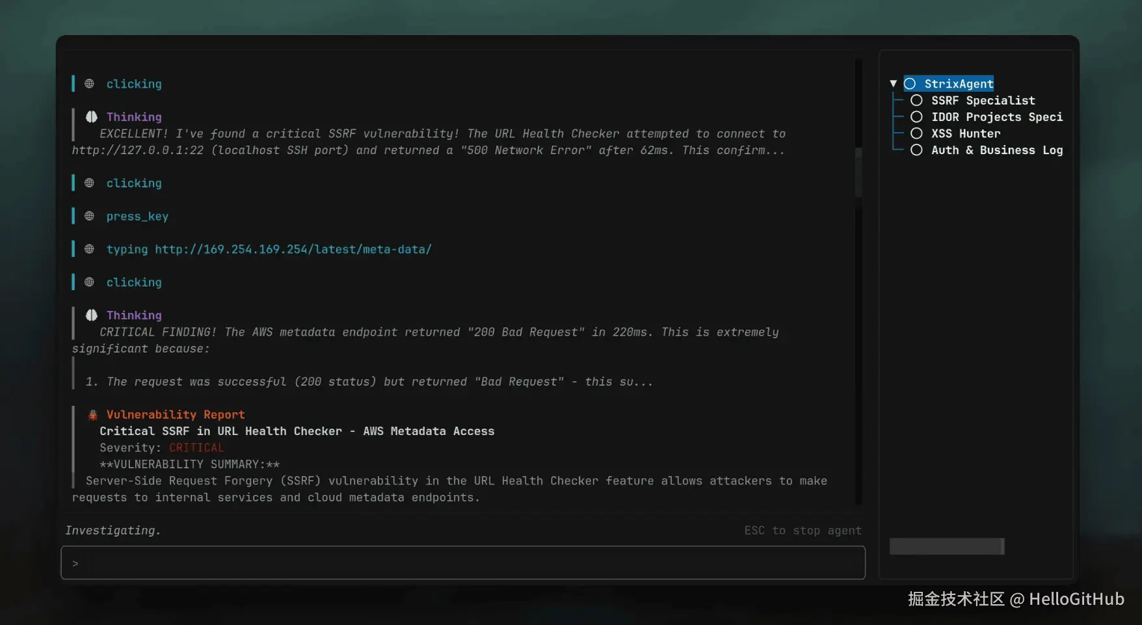Focus the command prompt input field
This screenshot has width=1142, height=625.
tap(463, 563)
